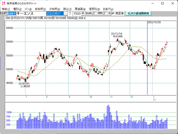Enable the MIN checkbox

95,13
